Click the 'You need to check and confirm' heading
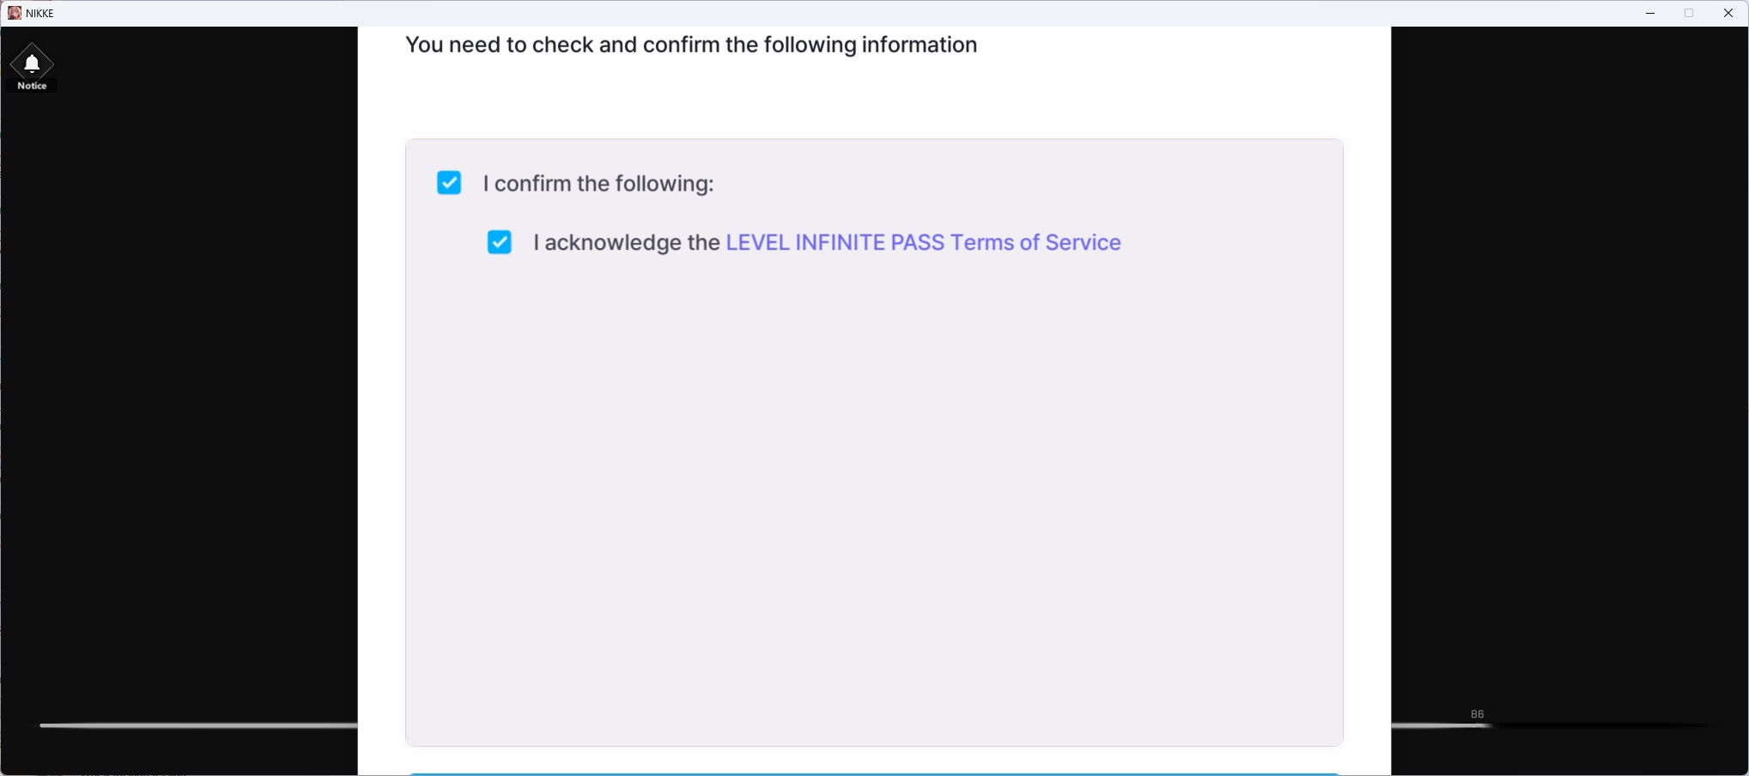This screenshot has width=1749, height=776. click(x=690, y=45)
